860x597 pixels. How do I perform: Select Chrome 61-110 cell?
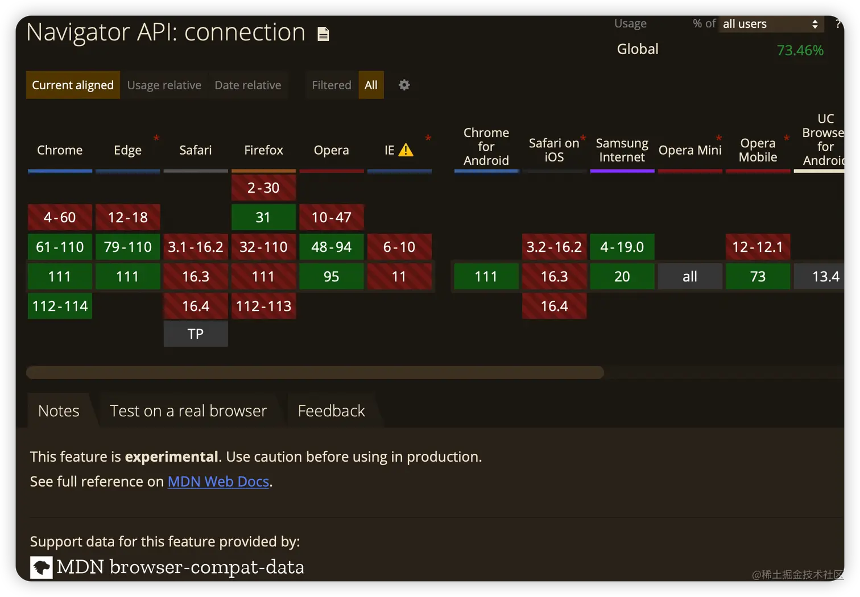coord(60,247)
